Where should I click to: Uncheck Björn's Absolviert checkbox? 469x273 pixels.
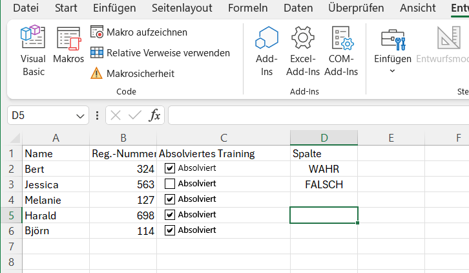(x=170, y=230)
